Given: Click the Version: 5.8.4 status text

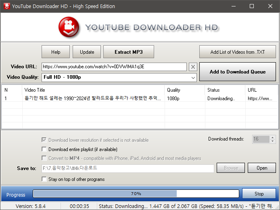Looking at the screenshot, I should pos(31,206).
